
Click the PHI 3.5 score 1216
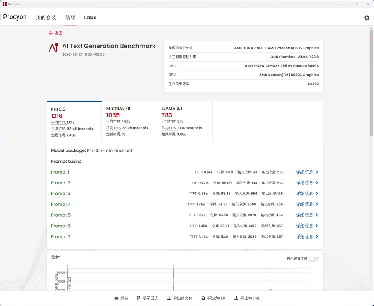tap(57, 116)
